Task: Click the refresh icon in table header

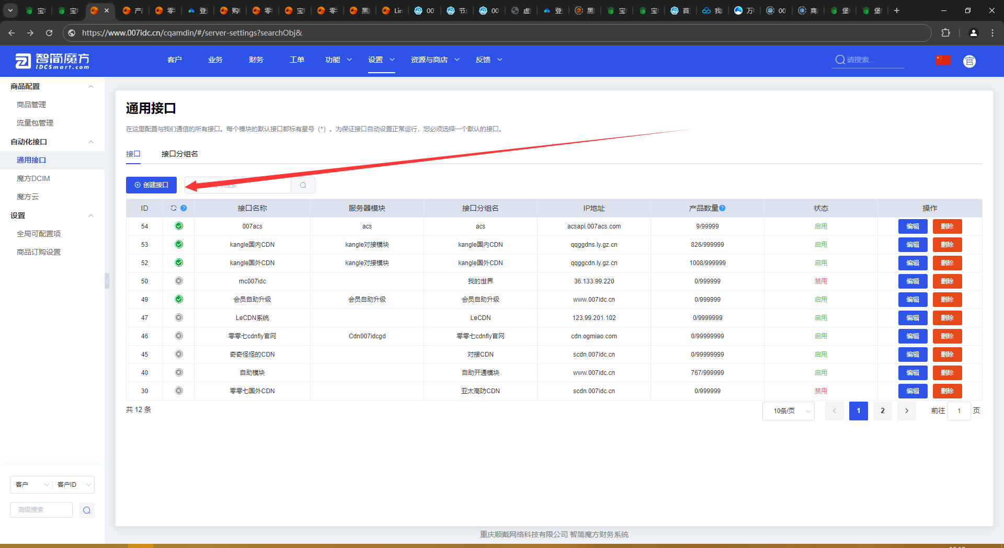Action: click(x=174, y=208)
